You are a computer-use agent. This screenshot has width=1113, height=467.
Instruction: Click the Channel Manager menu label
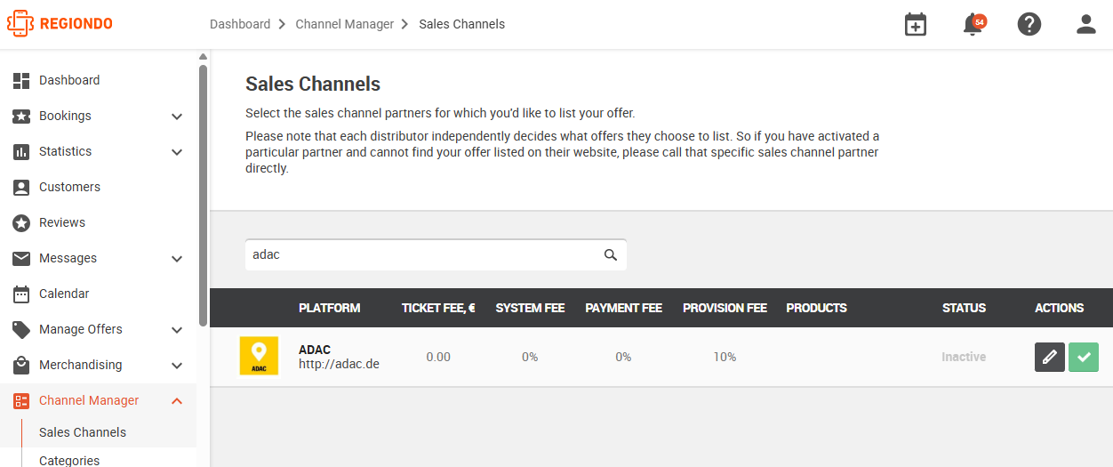click(89, 400)
